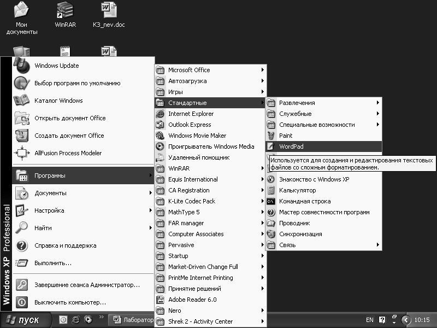
Task: Click the Открыть документ Office icon
Action: (22, 118)
